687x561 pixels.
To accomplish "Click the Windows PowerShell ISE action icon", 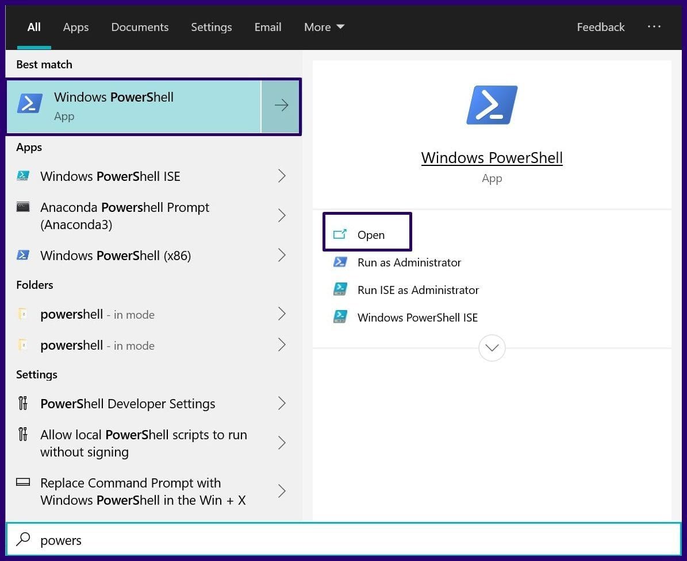I will (340, 316).
